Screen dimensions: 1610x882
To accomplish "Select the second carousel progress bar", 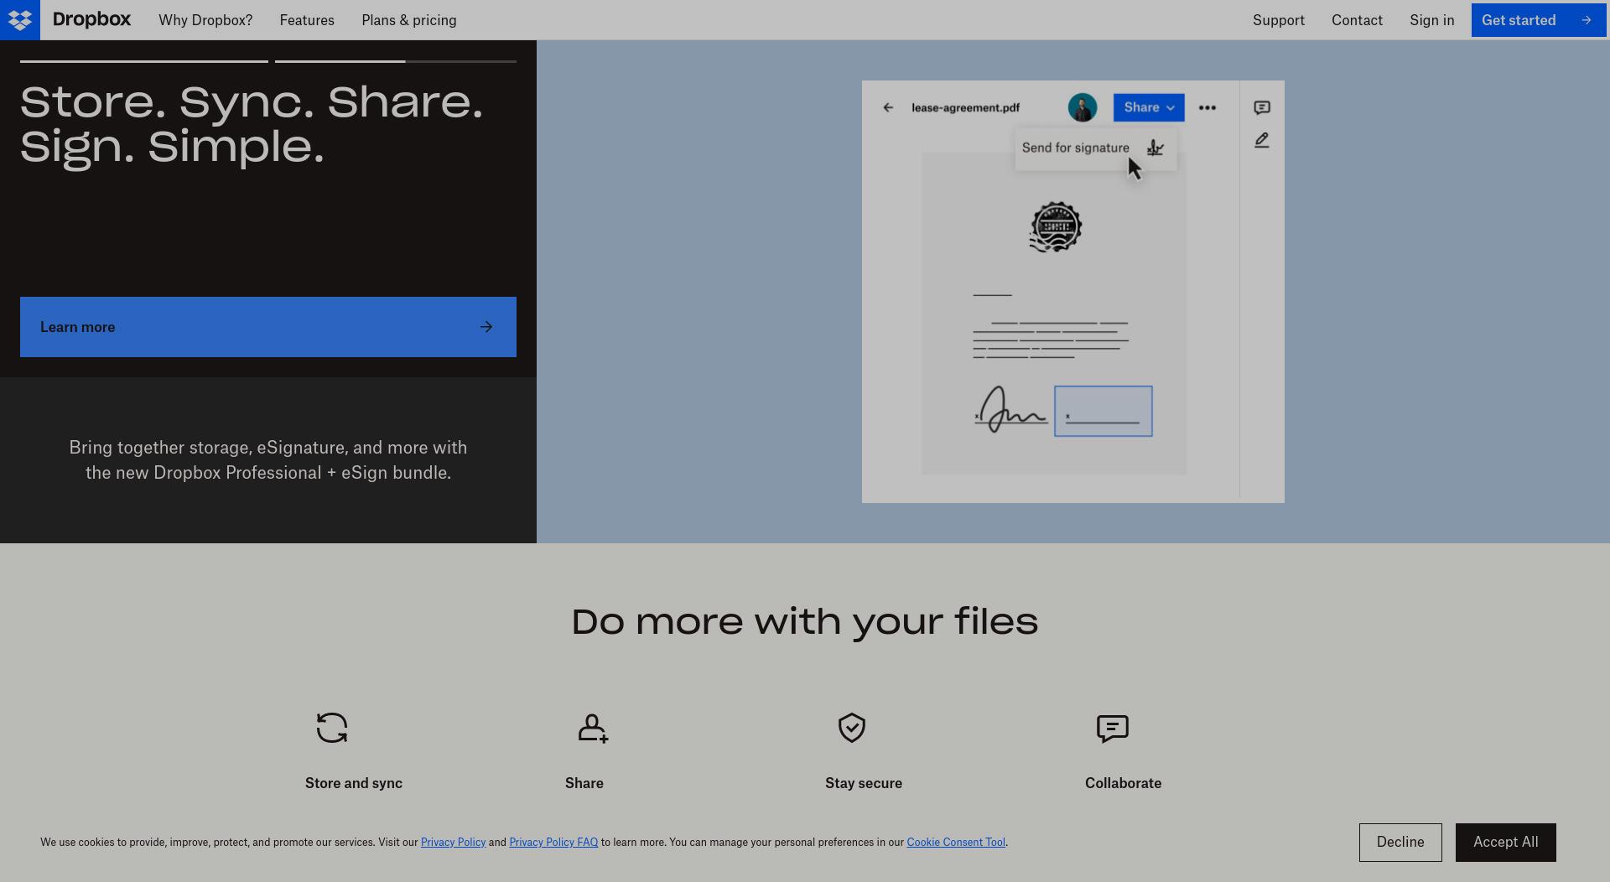I will click(396, 61).
